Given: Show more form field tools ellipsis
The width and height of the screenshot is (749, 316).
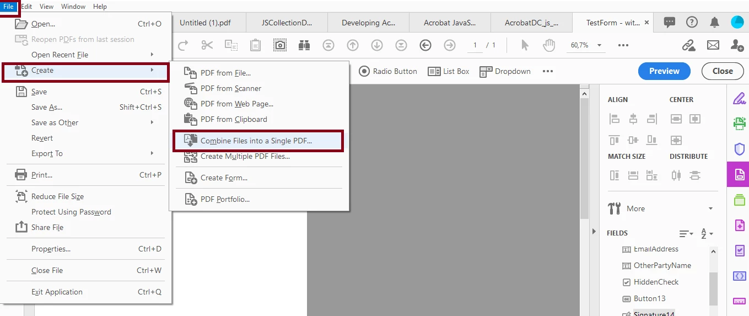Looking at the screenshot, I should (x=547, y=71).
